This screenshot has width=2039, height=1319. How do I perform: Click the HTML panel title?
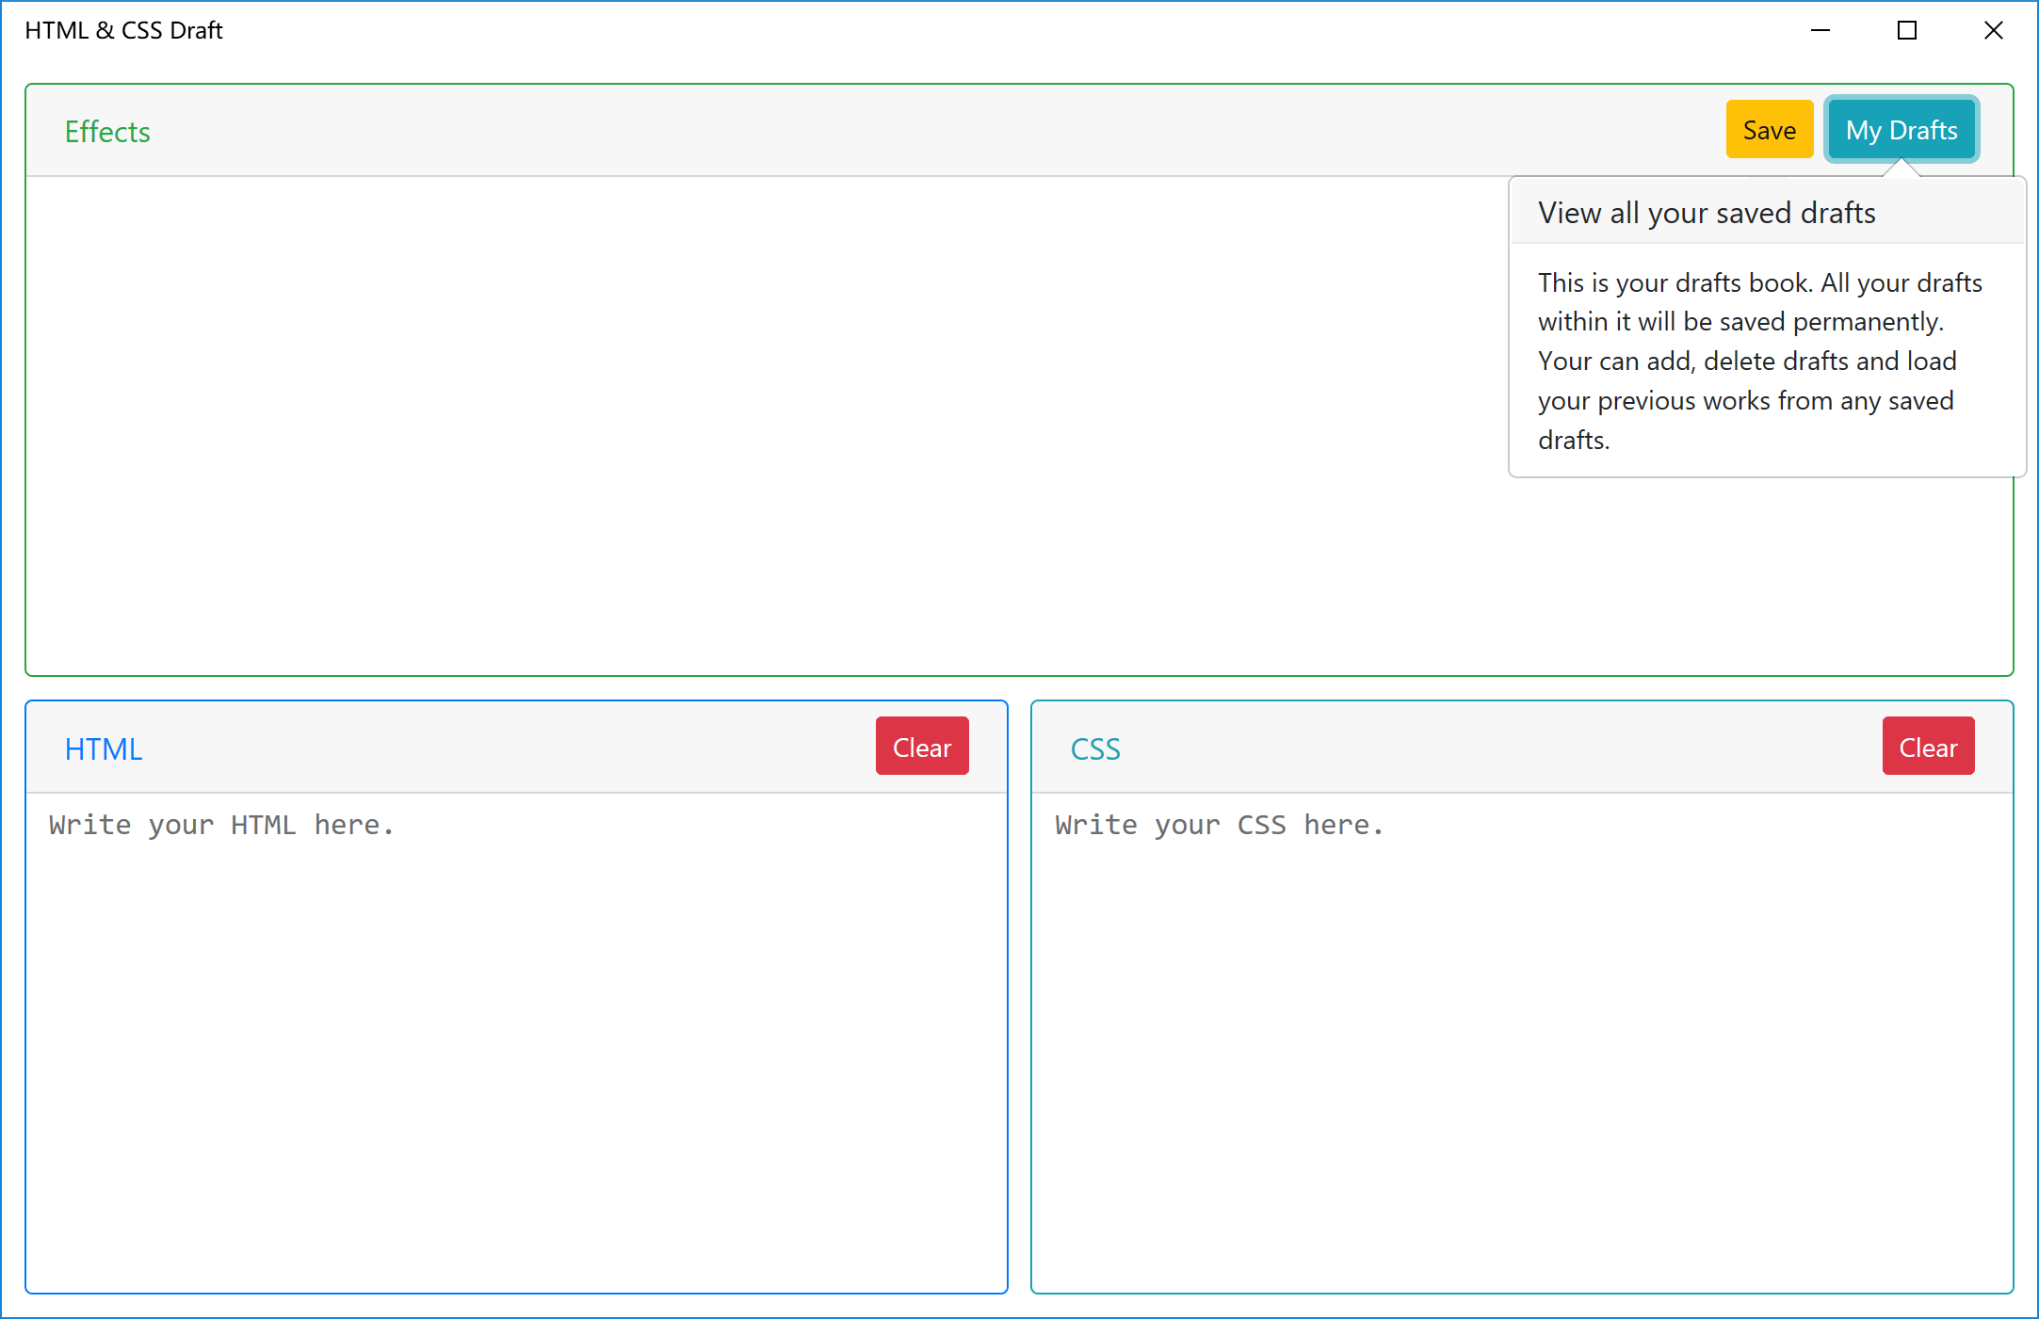click(x=104, y=749)
